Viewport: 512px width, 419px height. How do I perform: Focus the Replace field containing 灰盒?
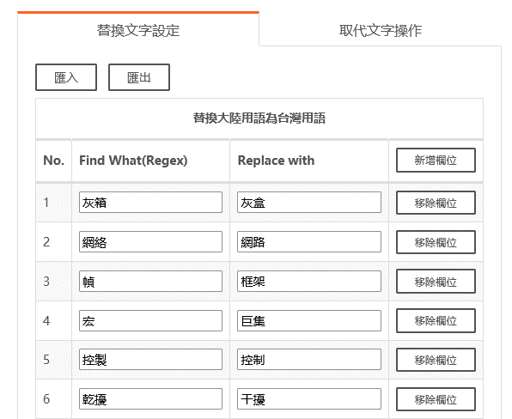tap(309, 203)
